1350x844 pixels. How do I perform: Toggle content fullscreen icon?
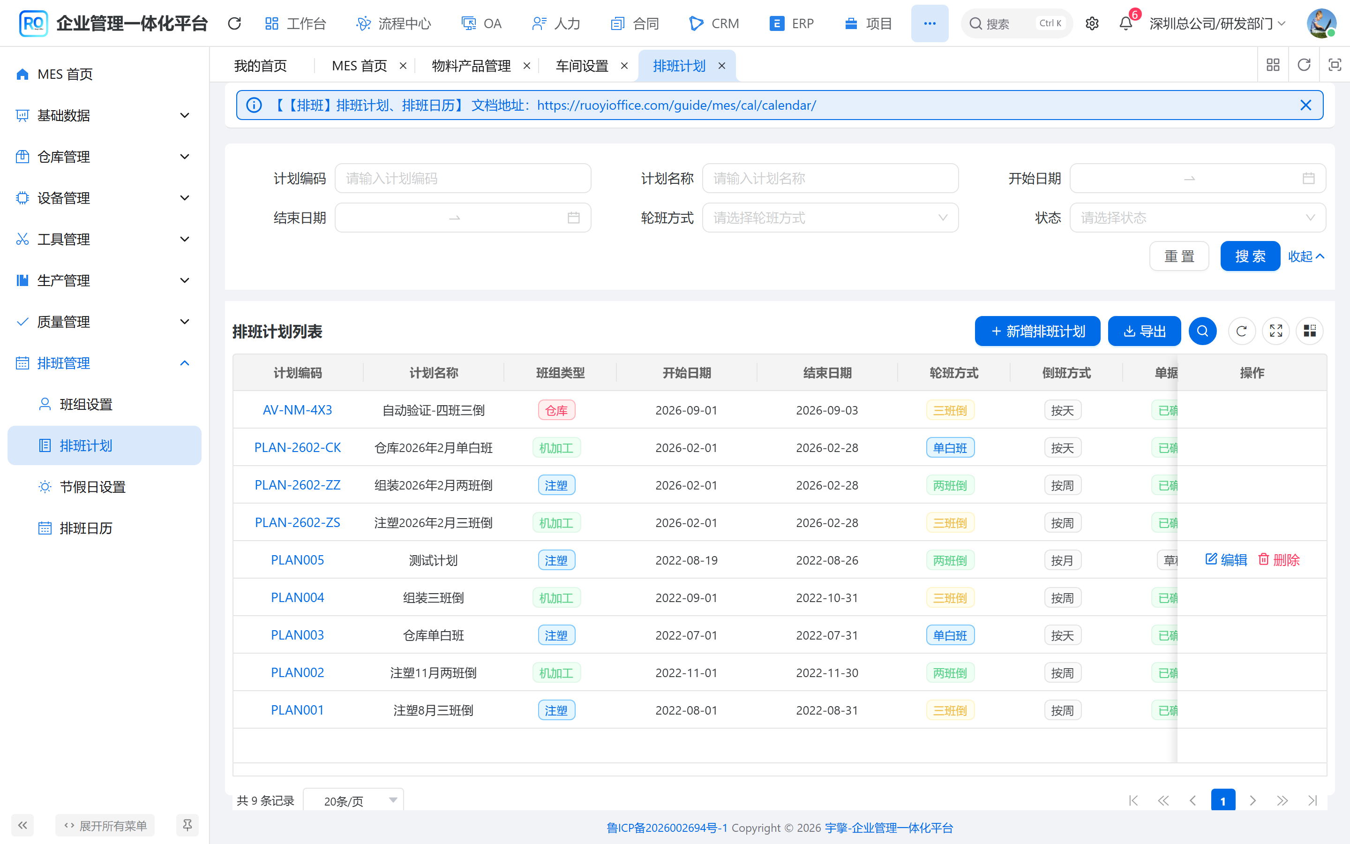pyautogui.click(x=1335, y=65)
